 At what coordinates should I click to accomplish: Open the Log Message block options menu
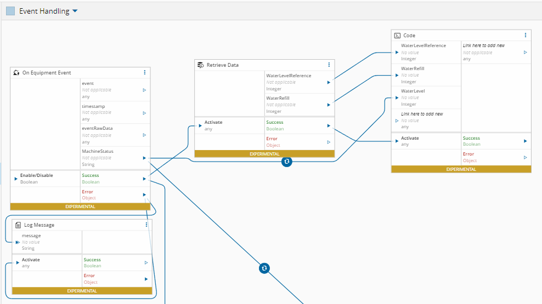tap(146, 225)
